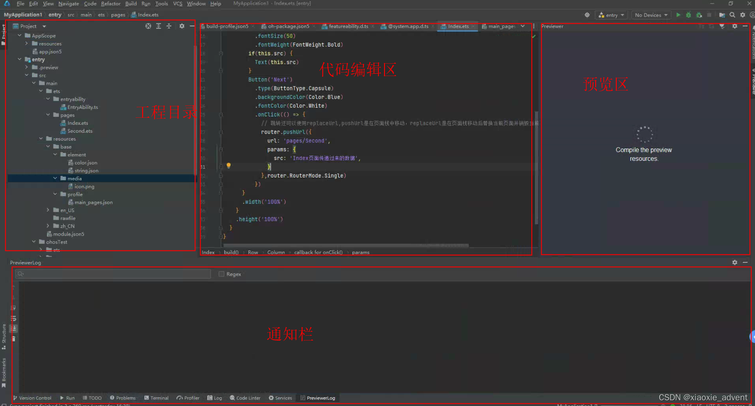Select module.json5 in project tree
This screenshot has width=755, height=406.
(68, 234)
